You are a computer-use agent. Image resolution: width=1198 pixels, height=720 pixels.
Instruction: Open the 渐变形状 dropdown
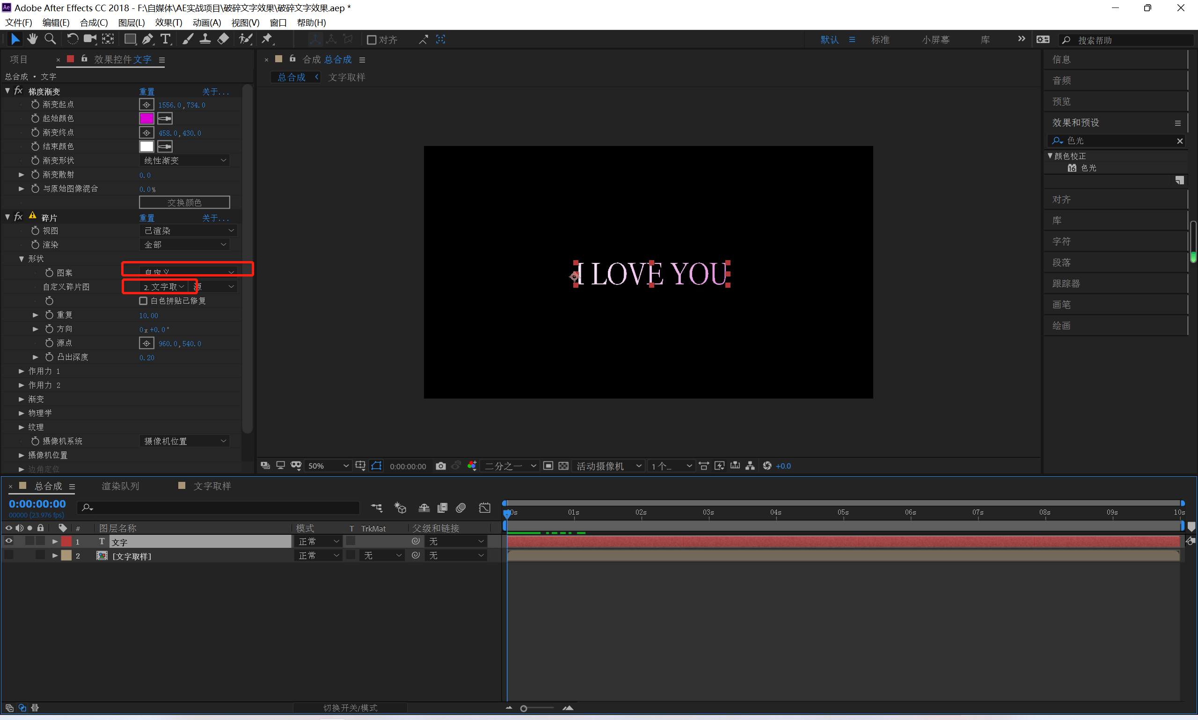[x=184, y=160]
